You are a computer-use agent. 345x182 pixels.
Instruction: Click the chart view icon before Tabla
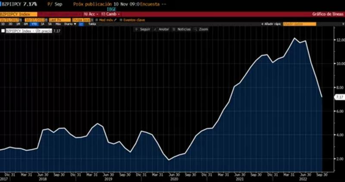pos(81,24)
